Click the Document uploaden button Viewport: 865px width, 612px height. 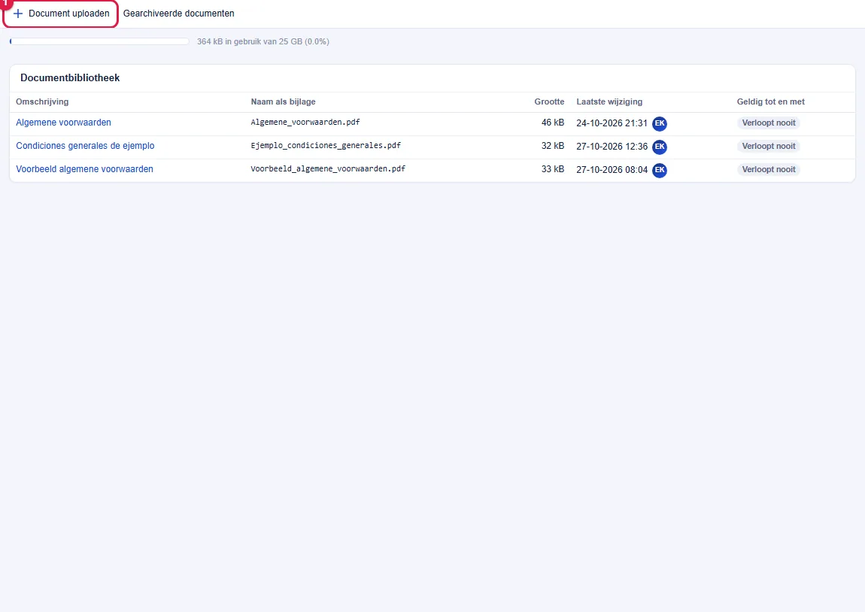point(61,14)
